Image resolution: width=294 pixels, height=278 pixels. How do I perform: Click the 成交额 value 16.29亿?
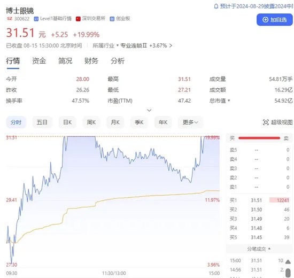coord(283,90)
